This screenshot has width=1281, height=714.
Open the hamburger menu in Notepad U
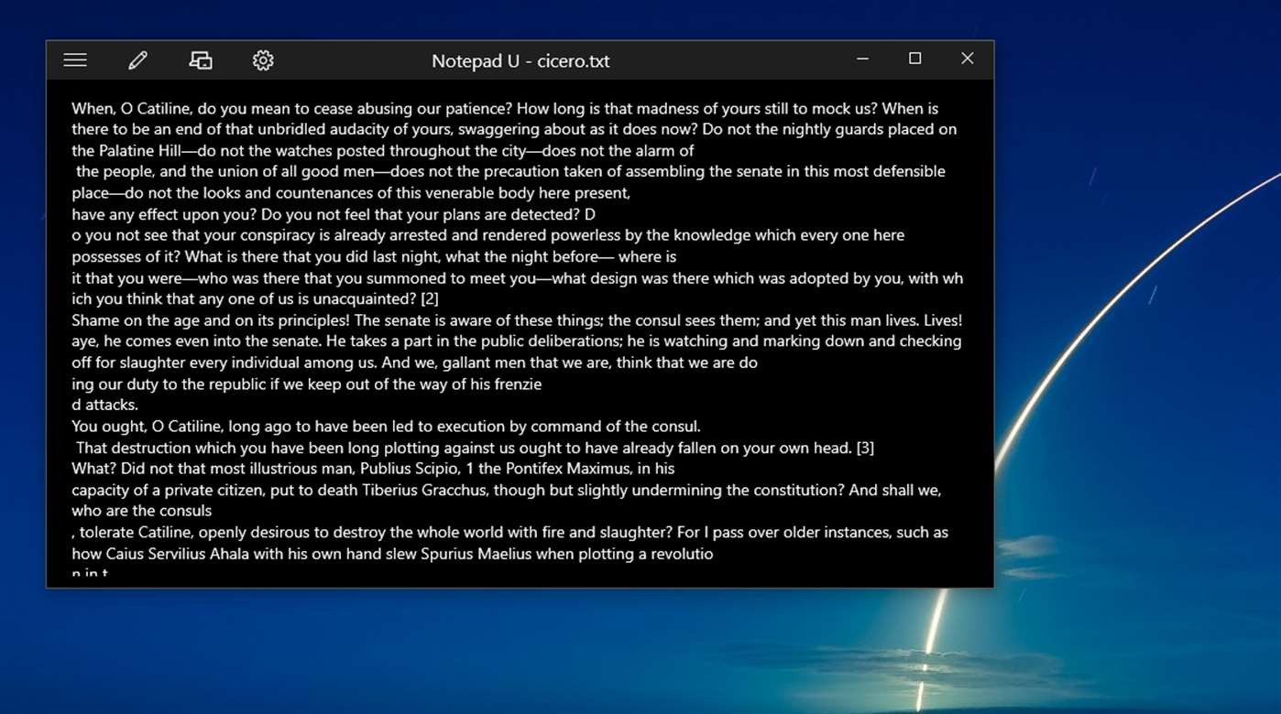tap(75, 60)
